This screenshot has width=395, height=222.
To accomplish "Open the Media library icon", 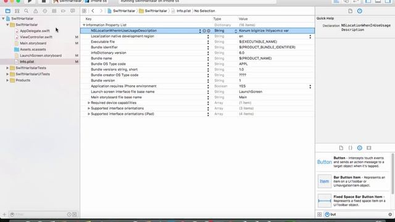I will (x=369, y=148).
